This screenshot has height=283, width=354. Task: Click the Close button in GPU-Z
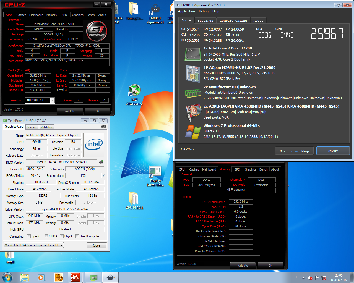(x=97, y=245)
